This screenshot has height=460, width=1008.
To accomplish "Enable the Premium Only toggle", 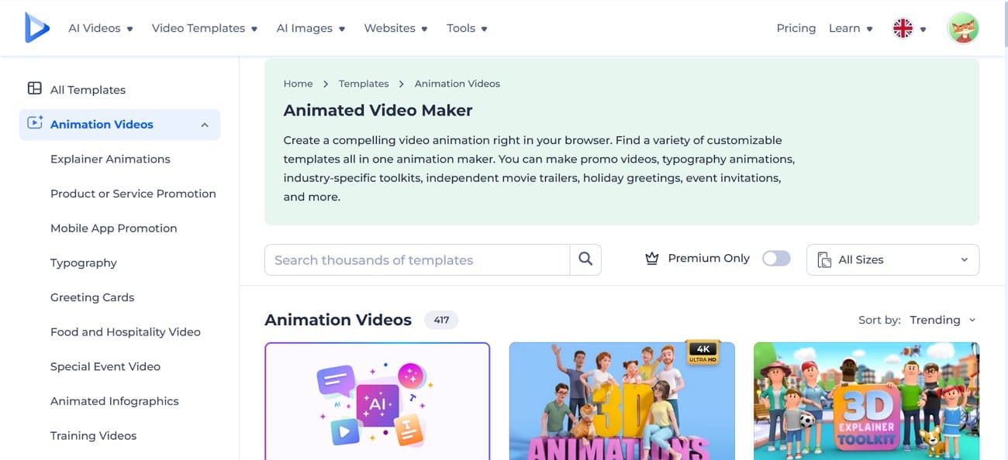I will click(x=776, y=258).
